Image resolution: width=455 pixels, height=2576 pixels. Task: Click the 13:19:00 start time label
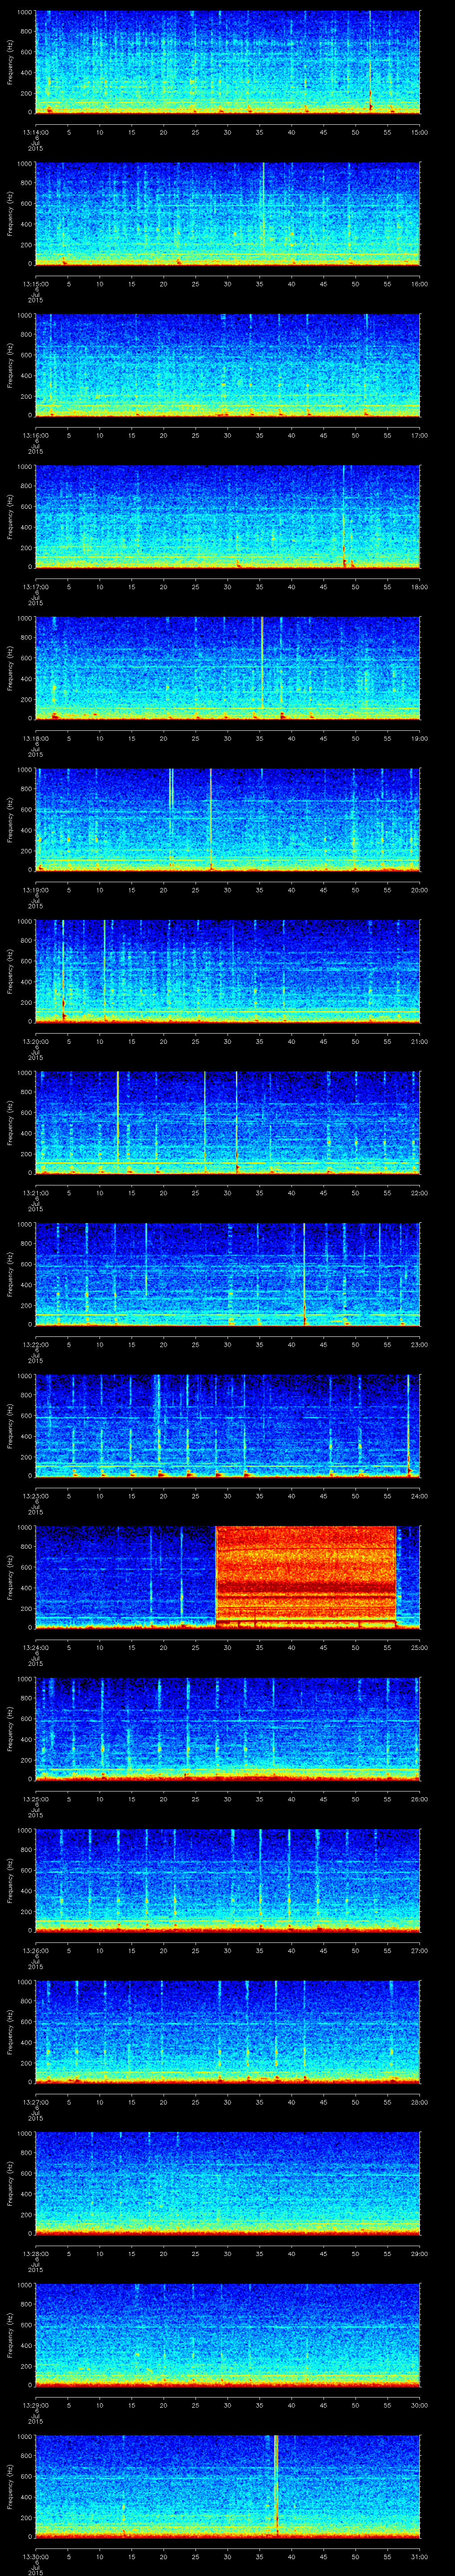click(35, 890)
